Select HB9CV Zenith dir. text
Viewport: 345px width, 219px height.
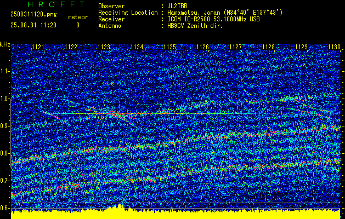pos(195,26)
